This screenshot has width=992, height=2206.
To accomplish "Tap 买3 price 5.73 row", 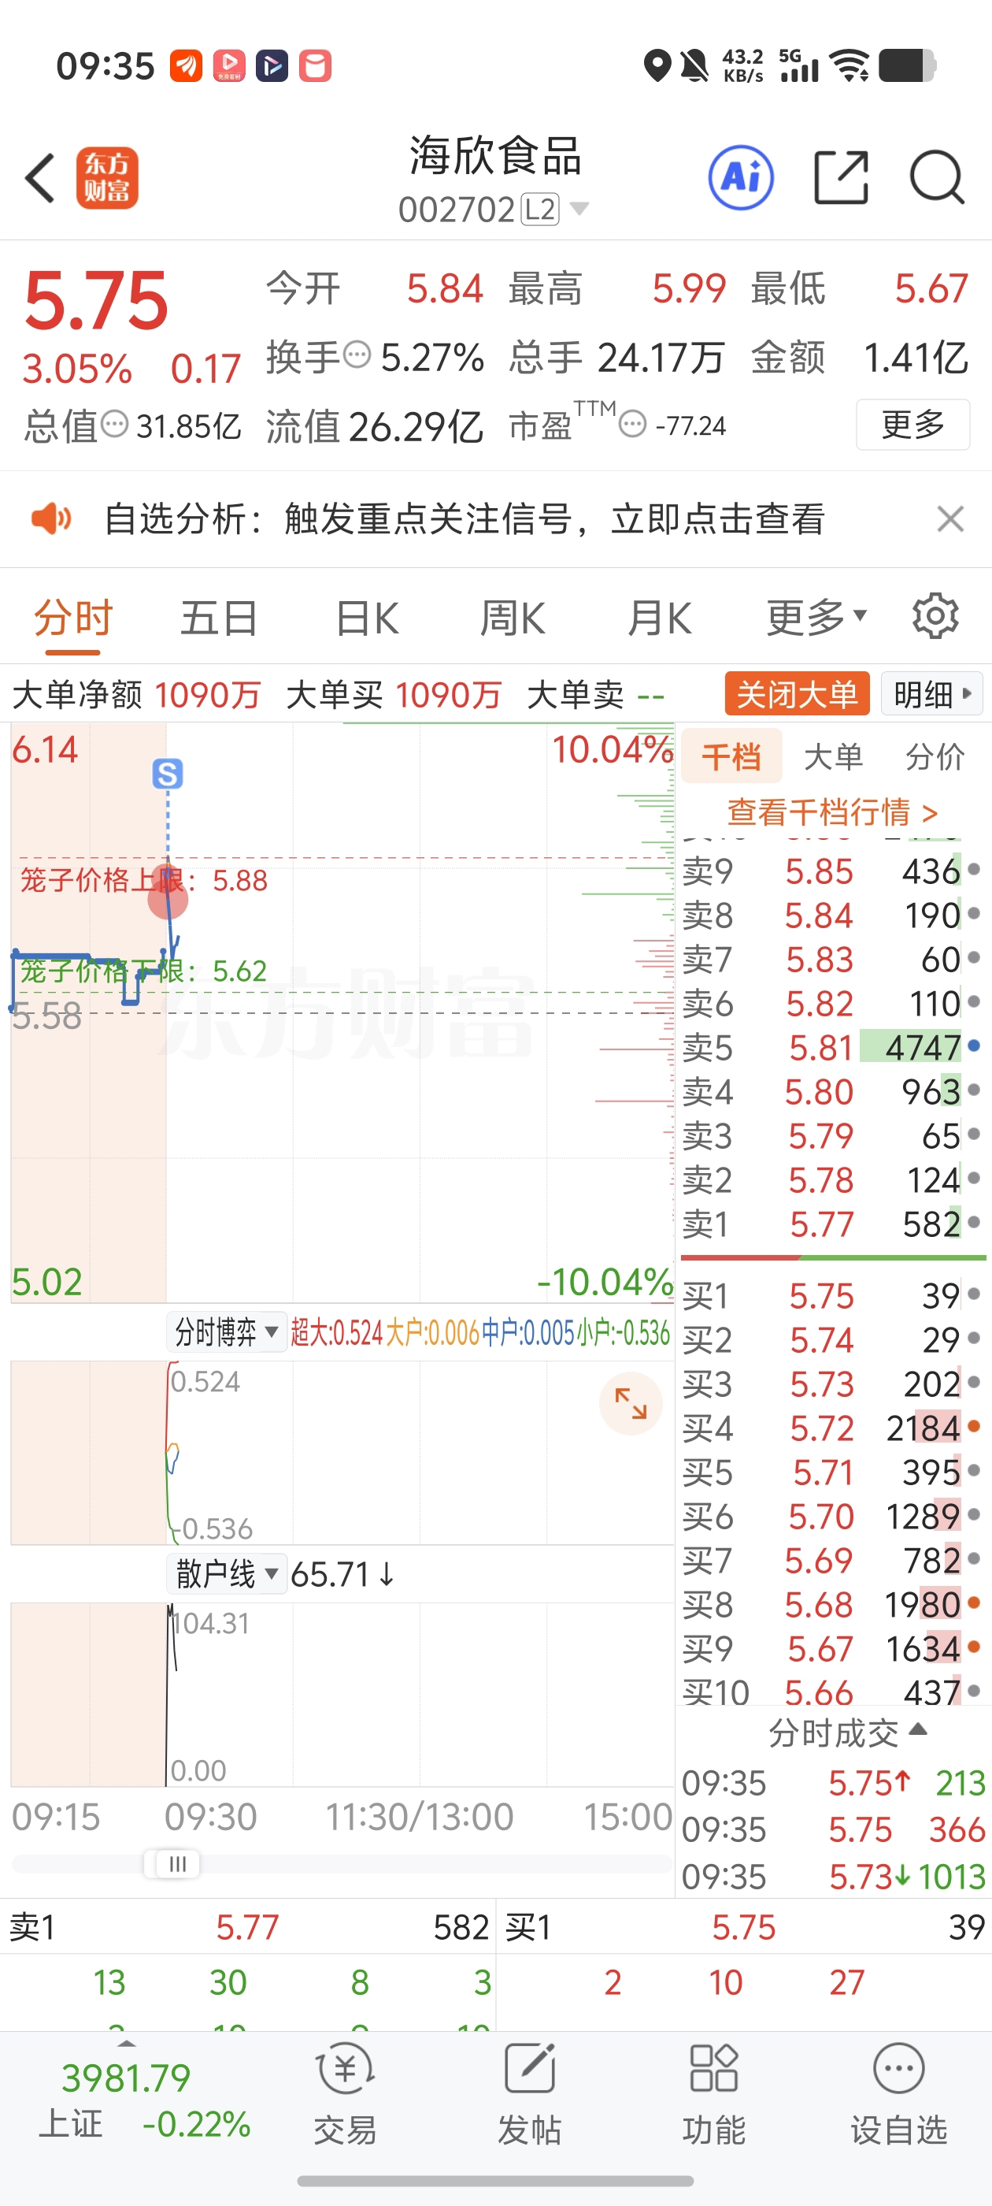I will (833, 1384).
